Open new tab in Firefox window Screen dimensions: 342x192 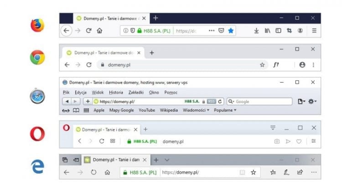pos(155,18)
